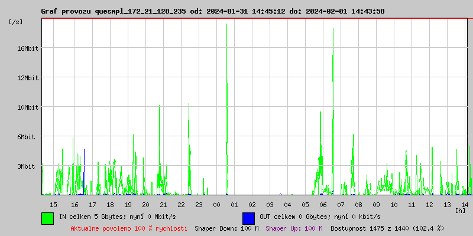Click the 'Shaper Down: 100 M' text
Viewport: 473px width, 236px height.
pos(226,228)
